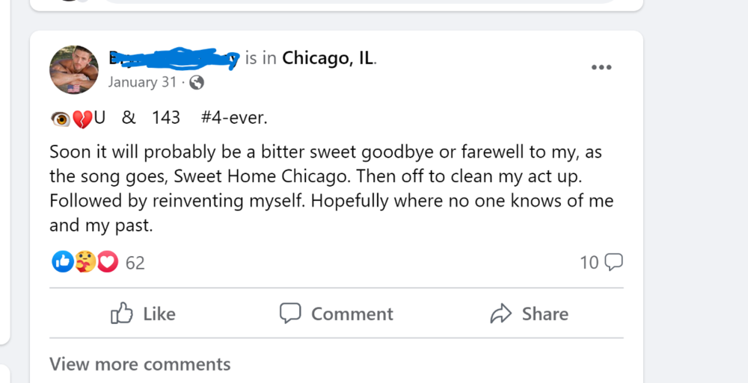The image size is (748, 383).
Task: Show who reacted via the 62 count
Action: click(135, 262)
